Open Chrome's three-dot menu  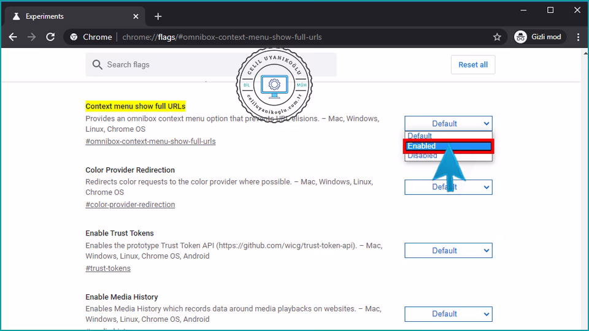578,37
